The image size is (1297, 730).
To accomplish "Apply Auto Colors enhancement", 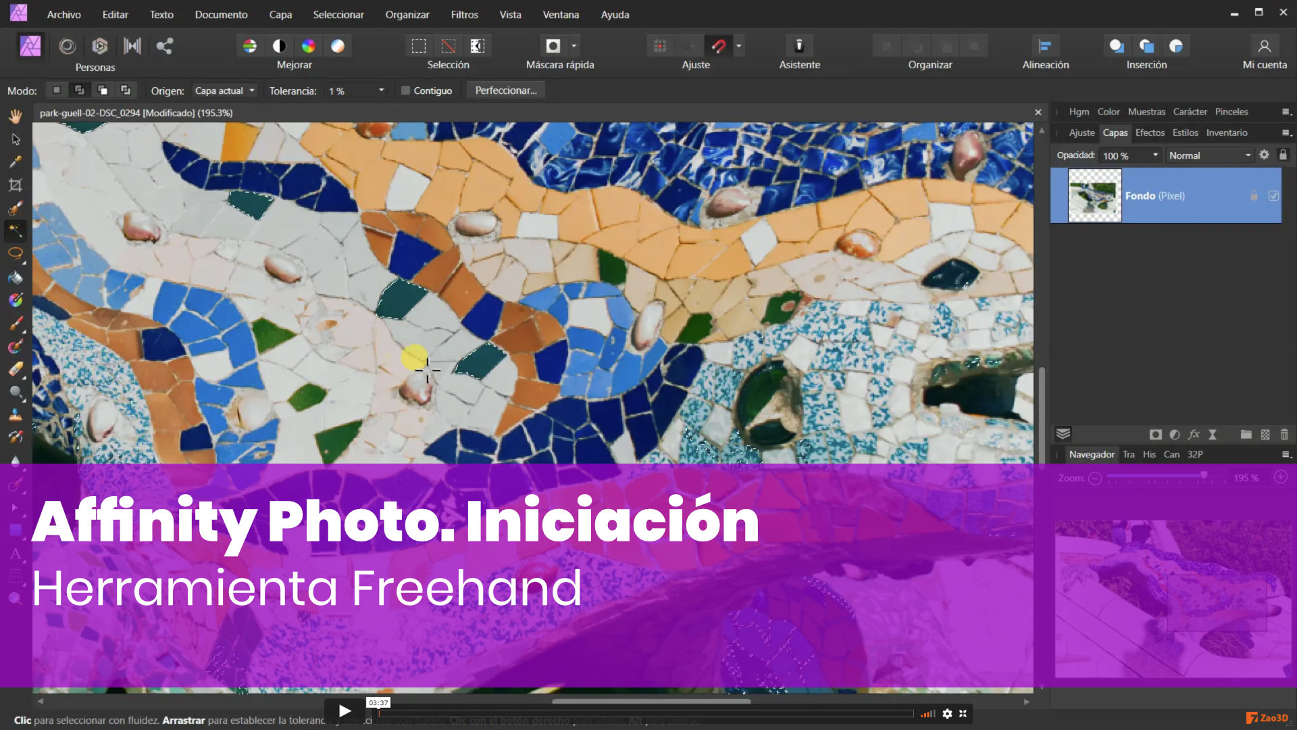I will (x=309, y=46).
